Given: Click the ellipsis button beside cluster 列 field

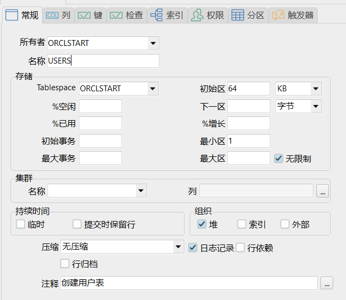Looking at the screenshot, I should click(321, 191).
